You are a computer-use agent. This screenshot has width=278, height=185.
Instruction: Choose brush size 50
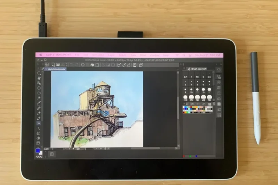pos(210,98)
